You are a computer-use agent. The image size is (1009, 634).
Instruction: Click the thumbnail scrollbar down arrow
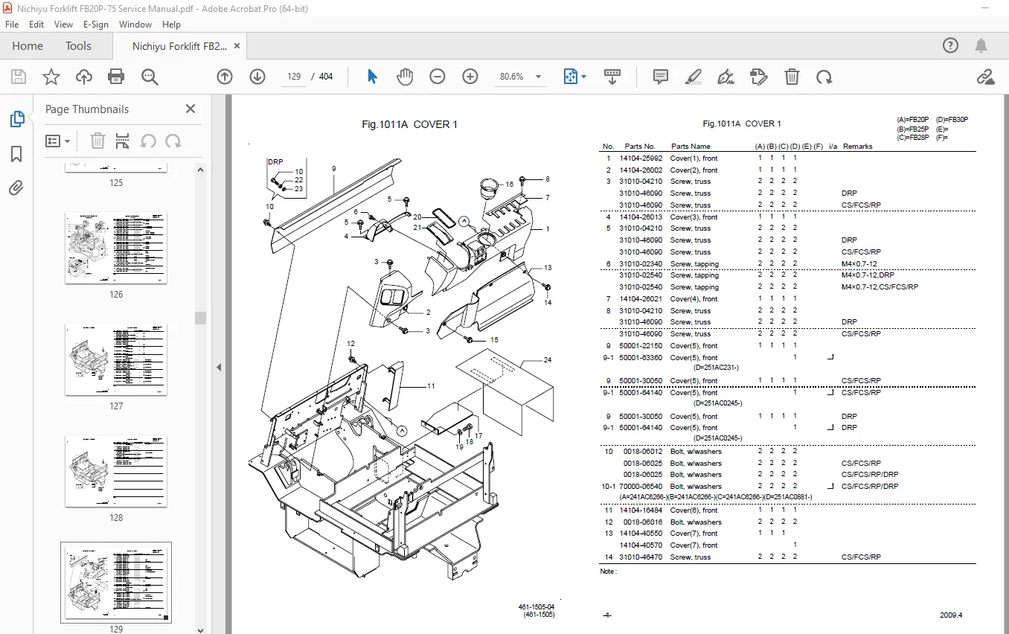coord(200,629)
